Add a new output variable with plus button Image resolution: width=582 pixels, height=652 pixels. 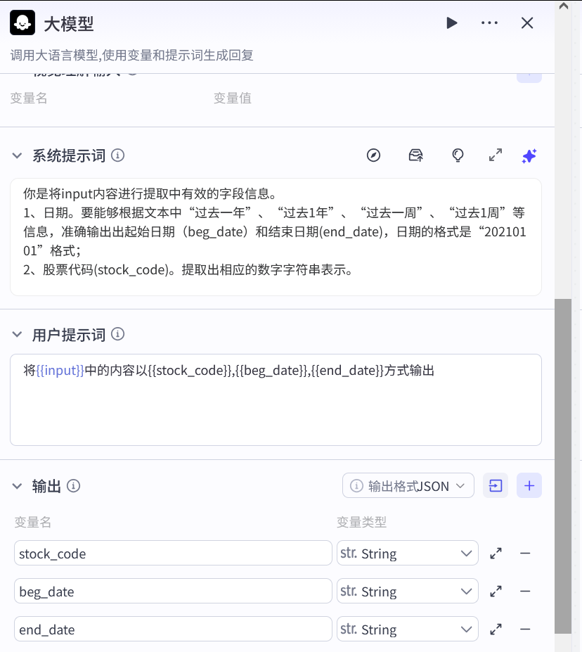coord(529,485)
